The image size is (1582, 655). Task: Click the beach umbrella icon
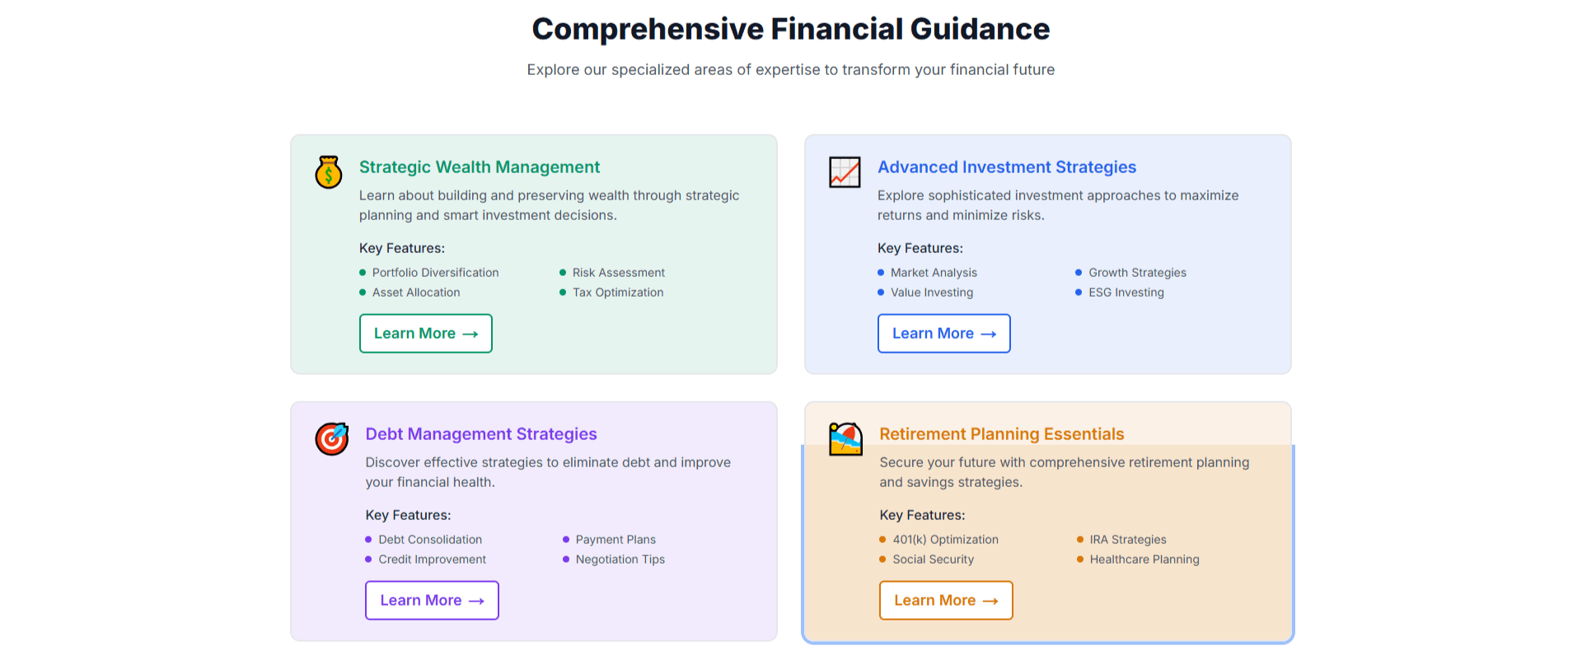[845, 439]
